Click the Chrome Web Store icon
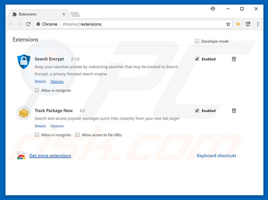This screenshot has height=200, width=268. [x=21, y=156]
